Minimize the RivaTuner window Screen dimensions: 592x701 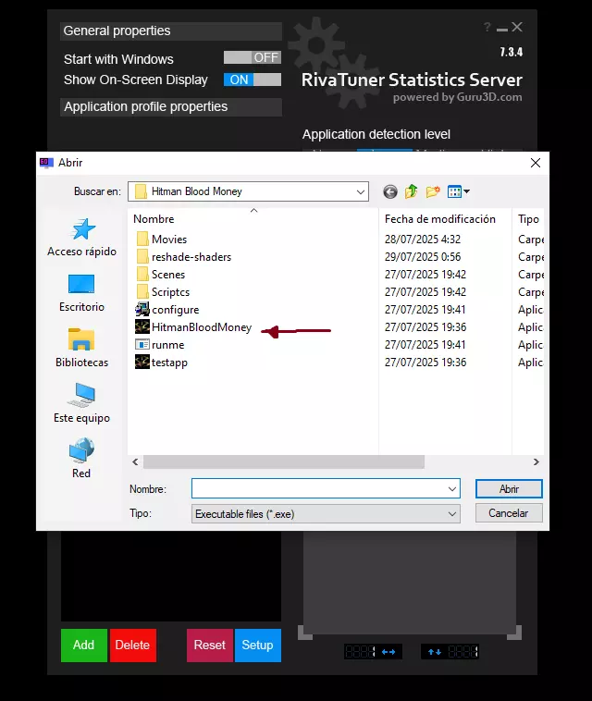[502, 29]
